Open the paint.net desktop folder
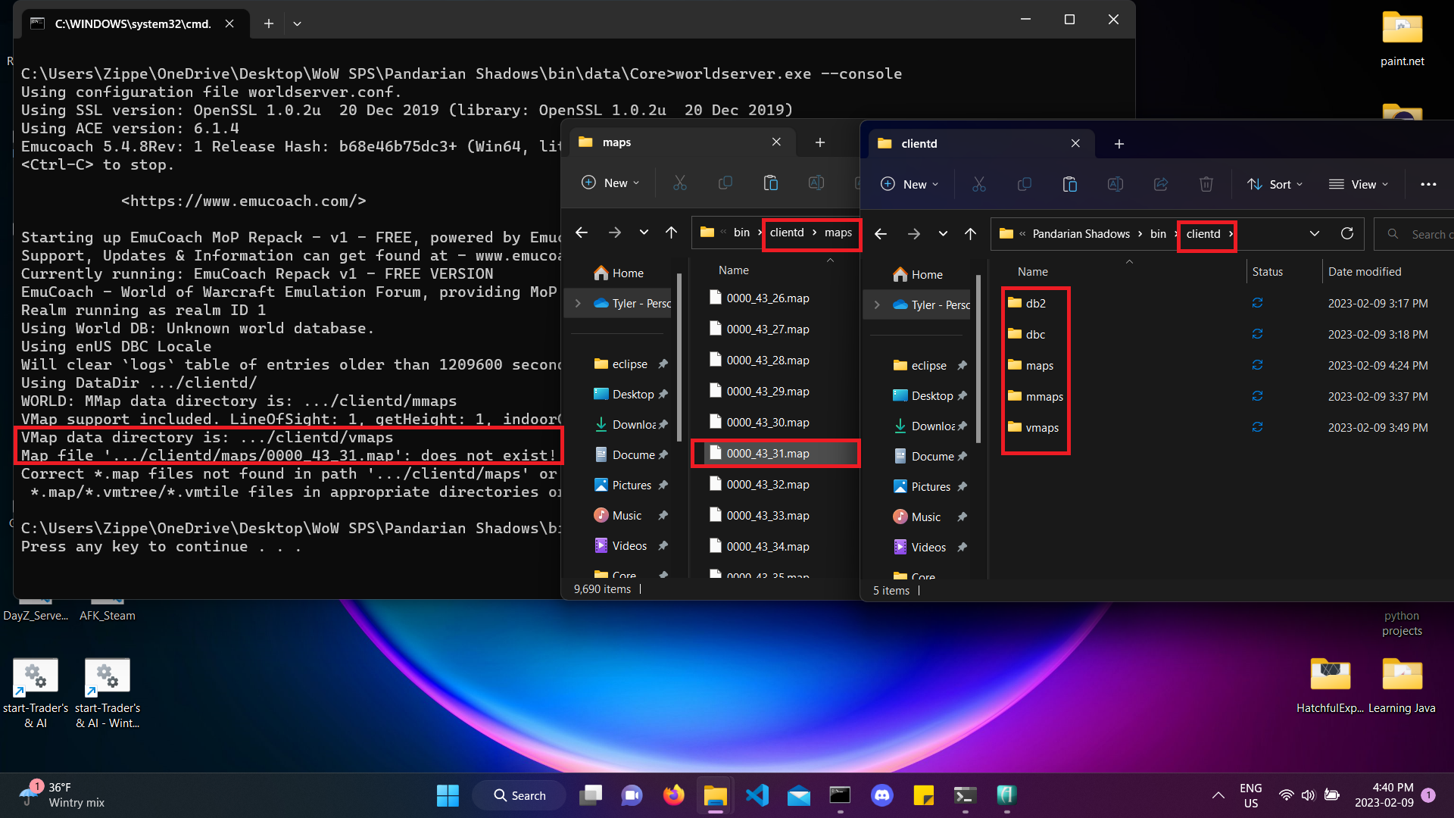The image size is (1454, 818). pyautogui.click(x=1402, y=38)
